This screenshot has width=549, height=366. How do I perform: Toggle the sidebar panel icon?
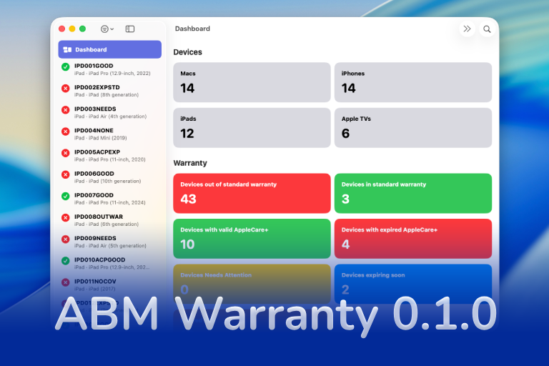(x=130, y=29)
